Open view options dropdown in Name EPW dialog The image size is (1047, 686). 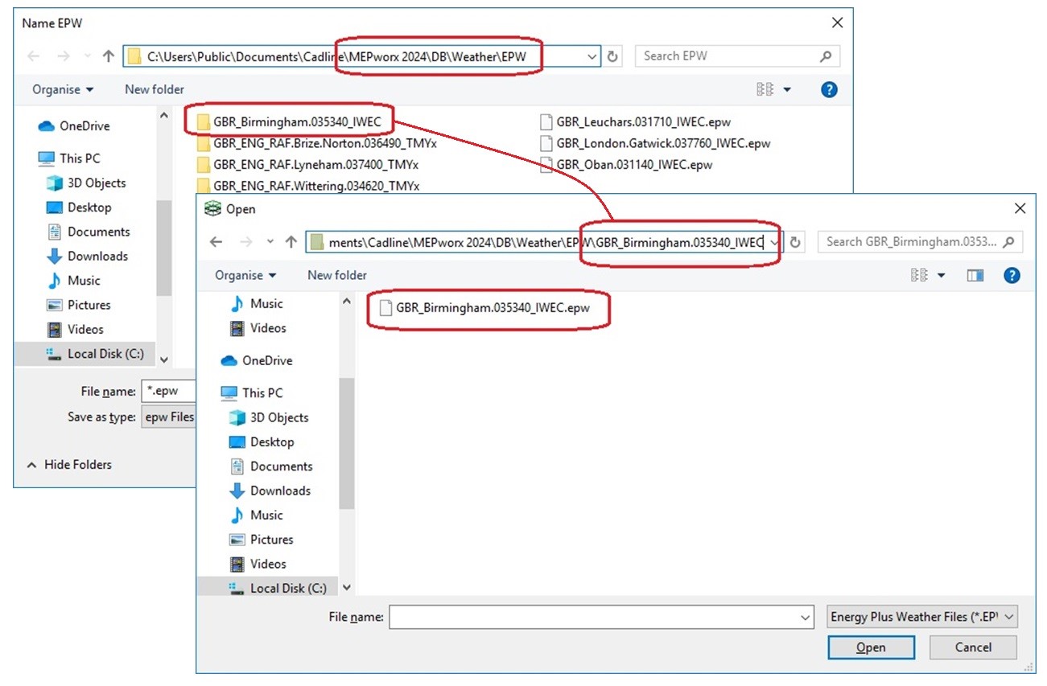click(787, 89)
